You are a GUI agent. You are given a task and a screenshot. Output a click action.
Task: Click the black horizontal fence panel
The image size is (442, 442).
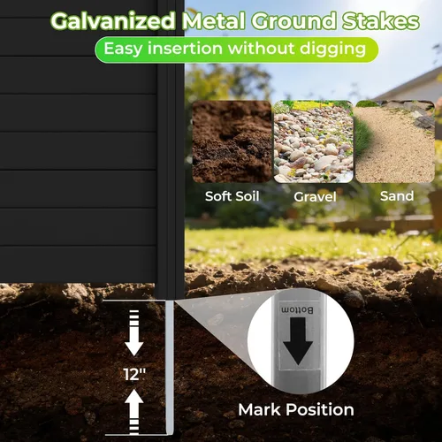point(78,141)
